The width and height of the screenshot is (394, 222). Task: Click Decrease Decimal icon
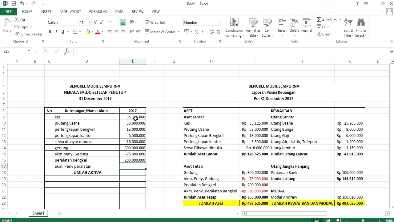click(x=218, y=32)
